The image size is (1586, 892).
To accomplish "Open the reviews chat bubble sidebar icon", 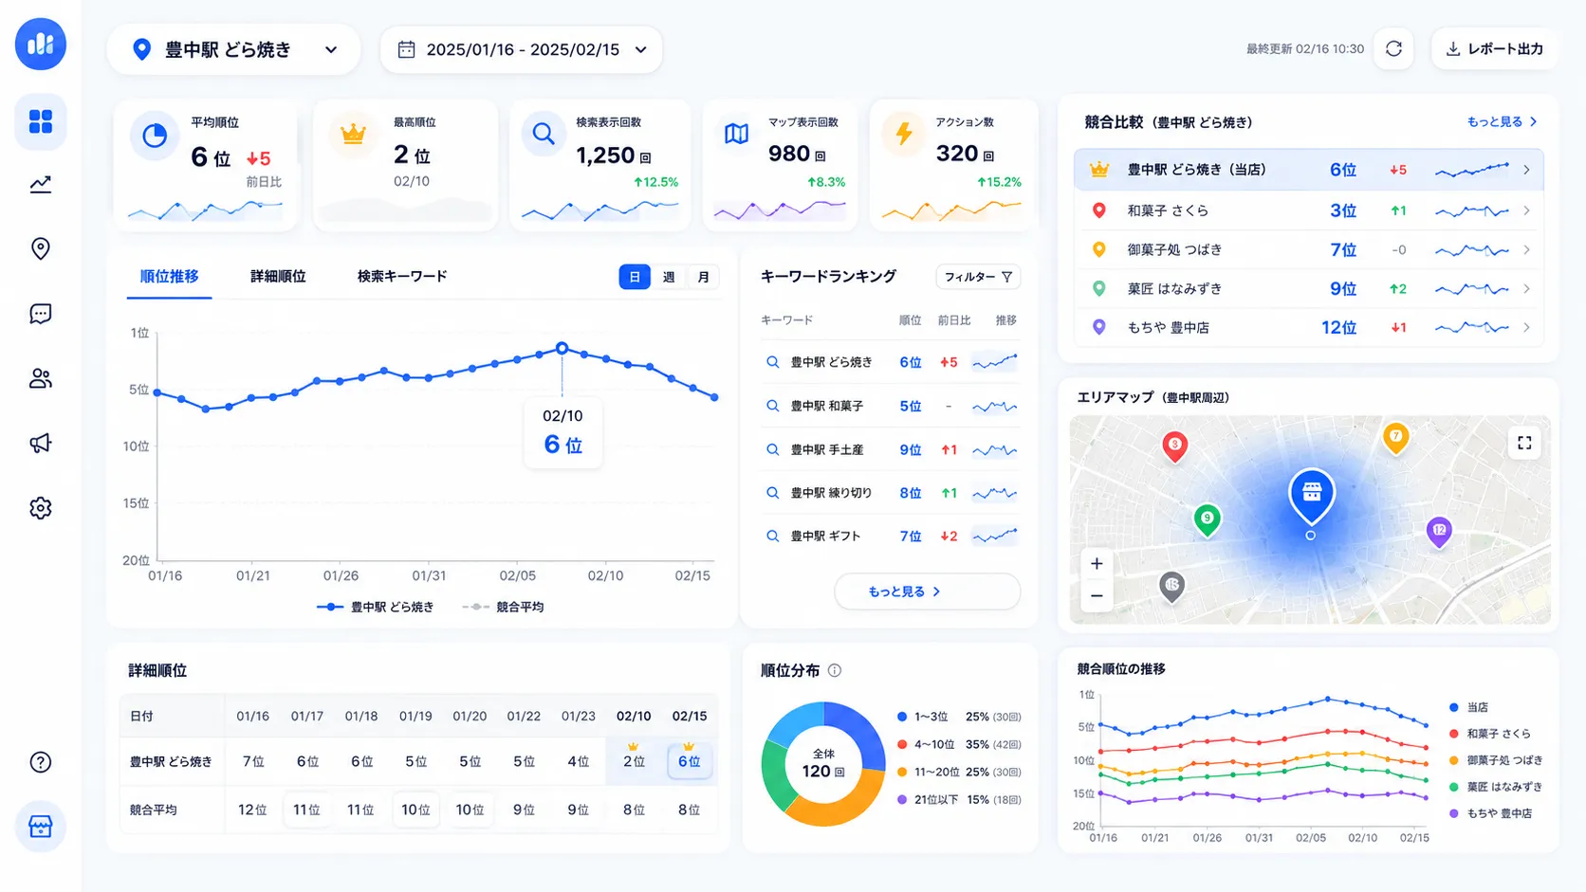I will click(x=41, y=314).
